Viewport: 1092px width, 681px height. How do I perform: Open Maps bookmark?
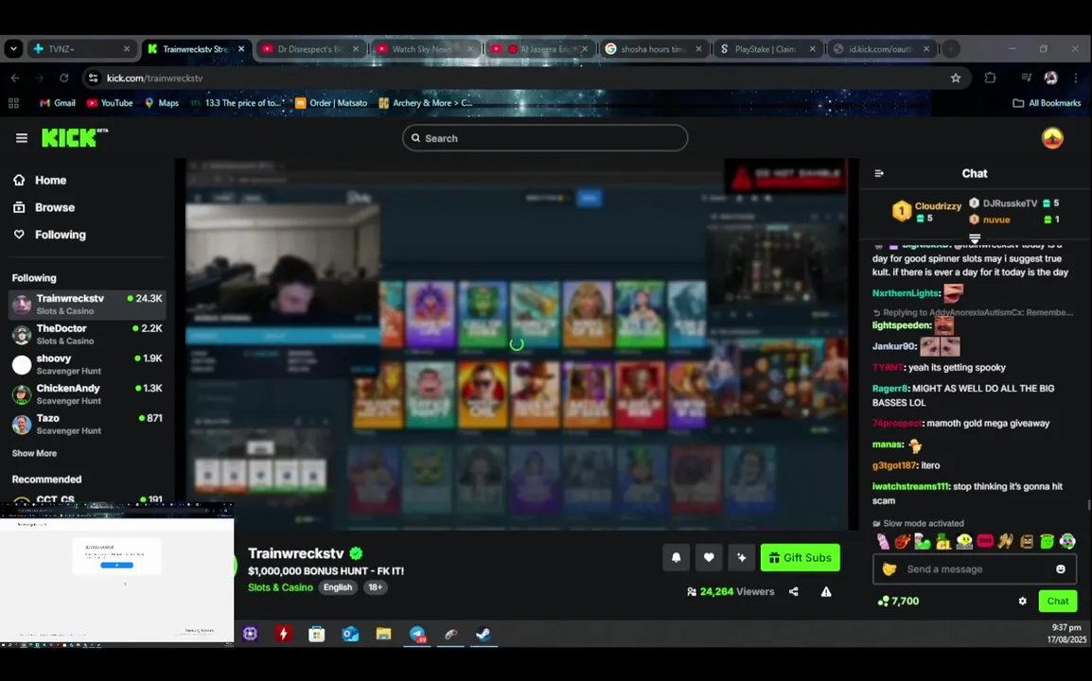pyautogui.click(x=161, y=103)
